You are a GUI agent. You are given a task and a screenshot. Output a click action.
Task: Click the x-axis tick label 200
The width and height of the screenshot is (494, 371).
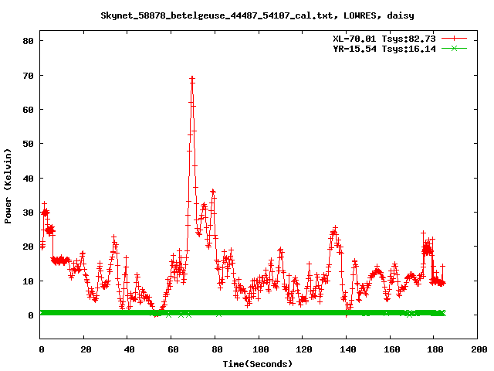(x=479, y=349)
